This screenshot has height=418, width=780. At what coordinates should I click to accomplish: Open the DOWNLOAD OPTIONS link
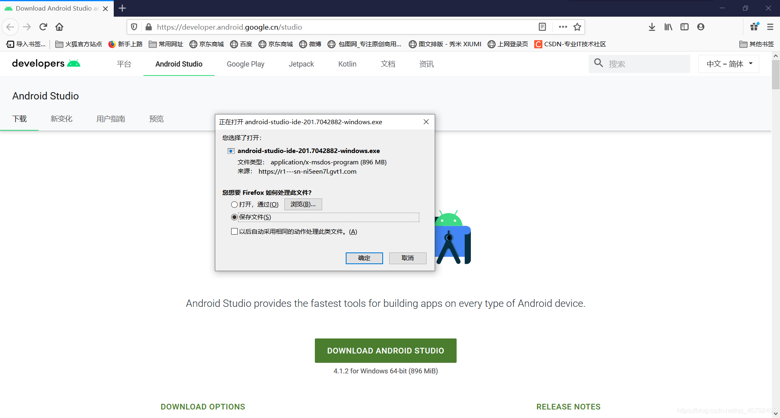[x=203, y=407]
